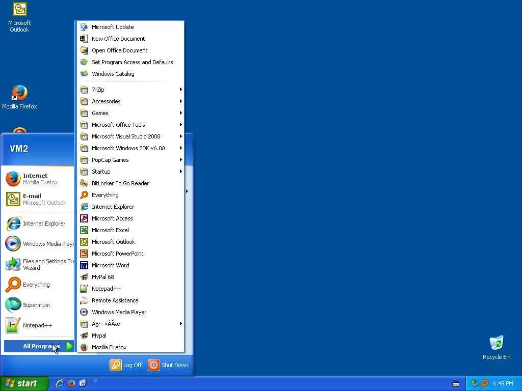Viewport: 522px width, 391px height.
Task: Open Supermium from pinned start list
Action: click(38, 305)
